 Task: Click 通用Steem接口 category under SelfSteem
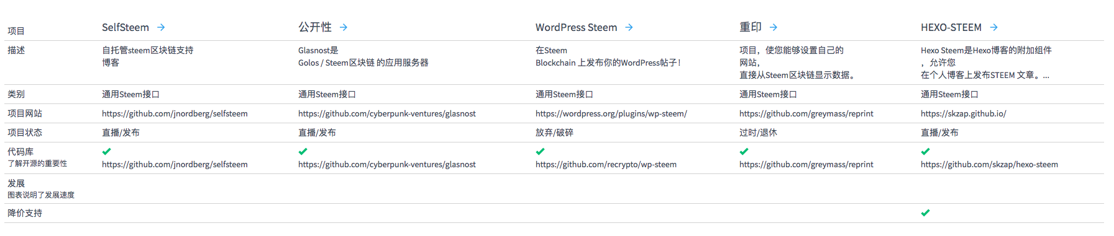(130, 94)
